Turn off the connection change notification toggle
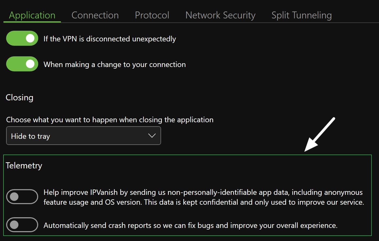The width and height of the screenshot is (379, 241). coord(22,64)
